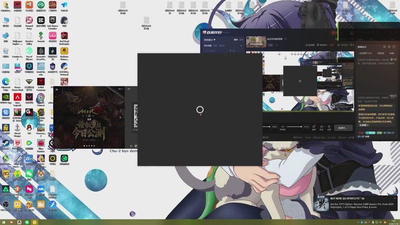Open the Steam desktop icon
The width and height of the screenshot is (400, 225).
(5, 143)
